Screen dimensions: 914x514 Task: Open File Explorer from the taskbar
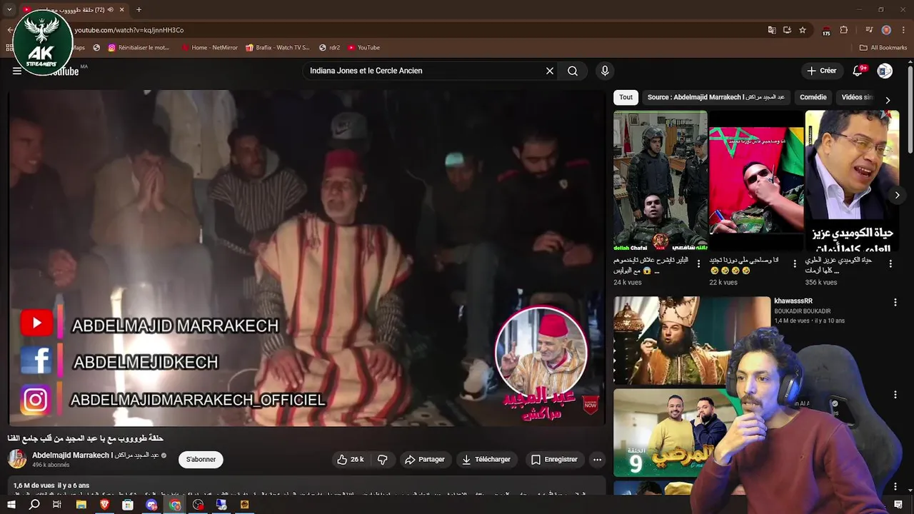point(81,505)
